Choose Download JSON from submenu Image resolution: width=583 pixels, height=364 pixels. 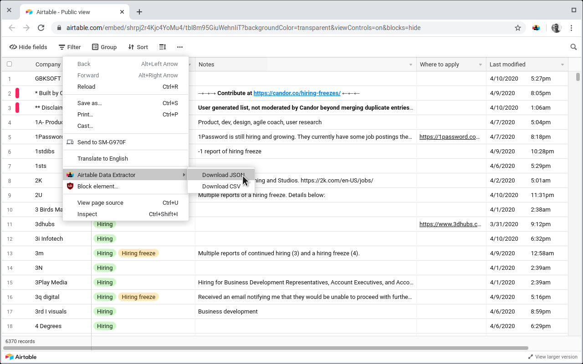coord(221,175)
